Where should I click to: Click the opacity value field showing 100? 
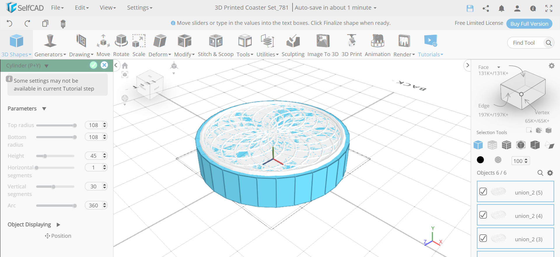coord(520,161)
